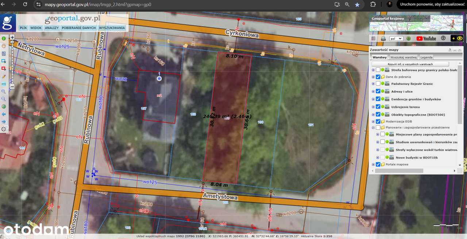The height and width of the screenshot is (239, 467).
Task: Activate the pan hand tool
Action: 4,46
